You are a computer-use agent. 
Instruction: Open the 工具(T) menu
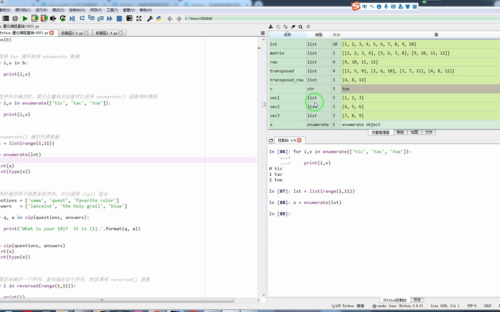(x=112, y=10)
